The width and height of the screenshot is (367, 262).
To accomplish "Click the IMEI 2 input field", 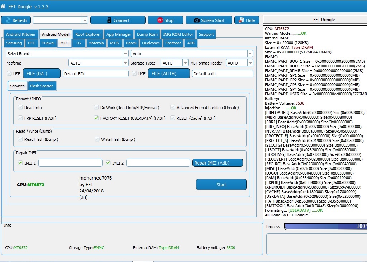I will (x=158, y=163).
